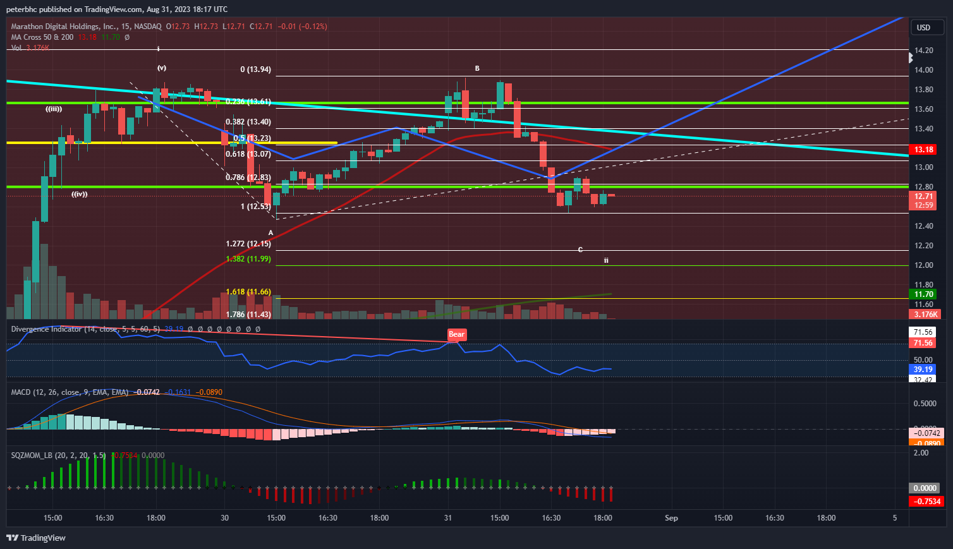Click the 3.176K volume axis label

click(x=926, y=314)
